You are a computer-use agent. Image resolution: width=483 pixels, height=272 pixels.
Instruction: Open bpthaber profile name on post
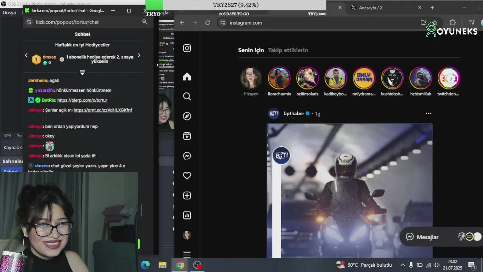pyautogui.click(x=294, y=113)
